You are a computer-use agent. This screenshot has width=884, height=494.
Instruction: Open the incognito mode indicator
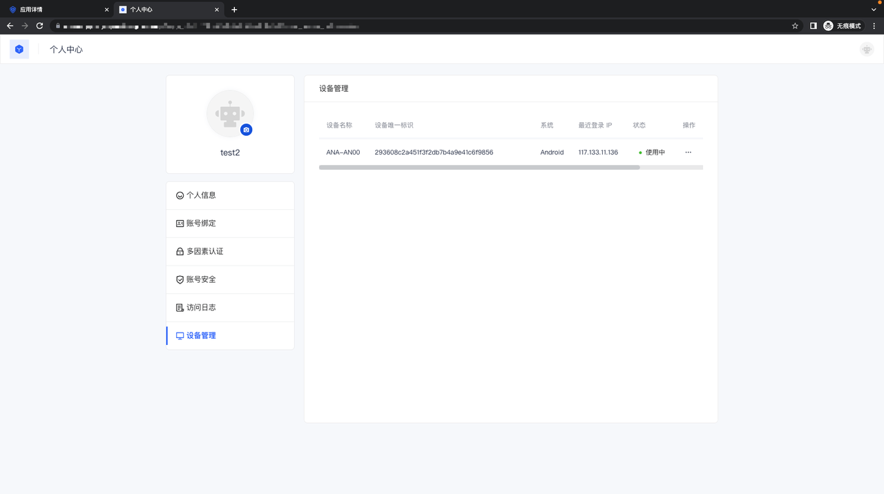pos(843,26)
